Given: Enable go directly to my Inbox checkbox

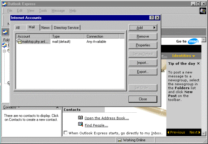Looking at the screenshot, I should 65,132.
